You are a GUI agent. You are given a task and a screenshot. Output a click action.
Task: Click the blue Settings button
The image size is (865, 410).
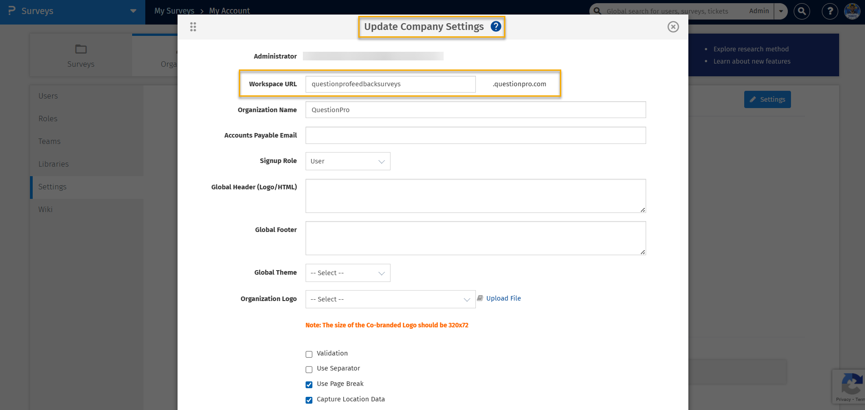tap(767, 99)
